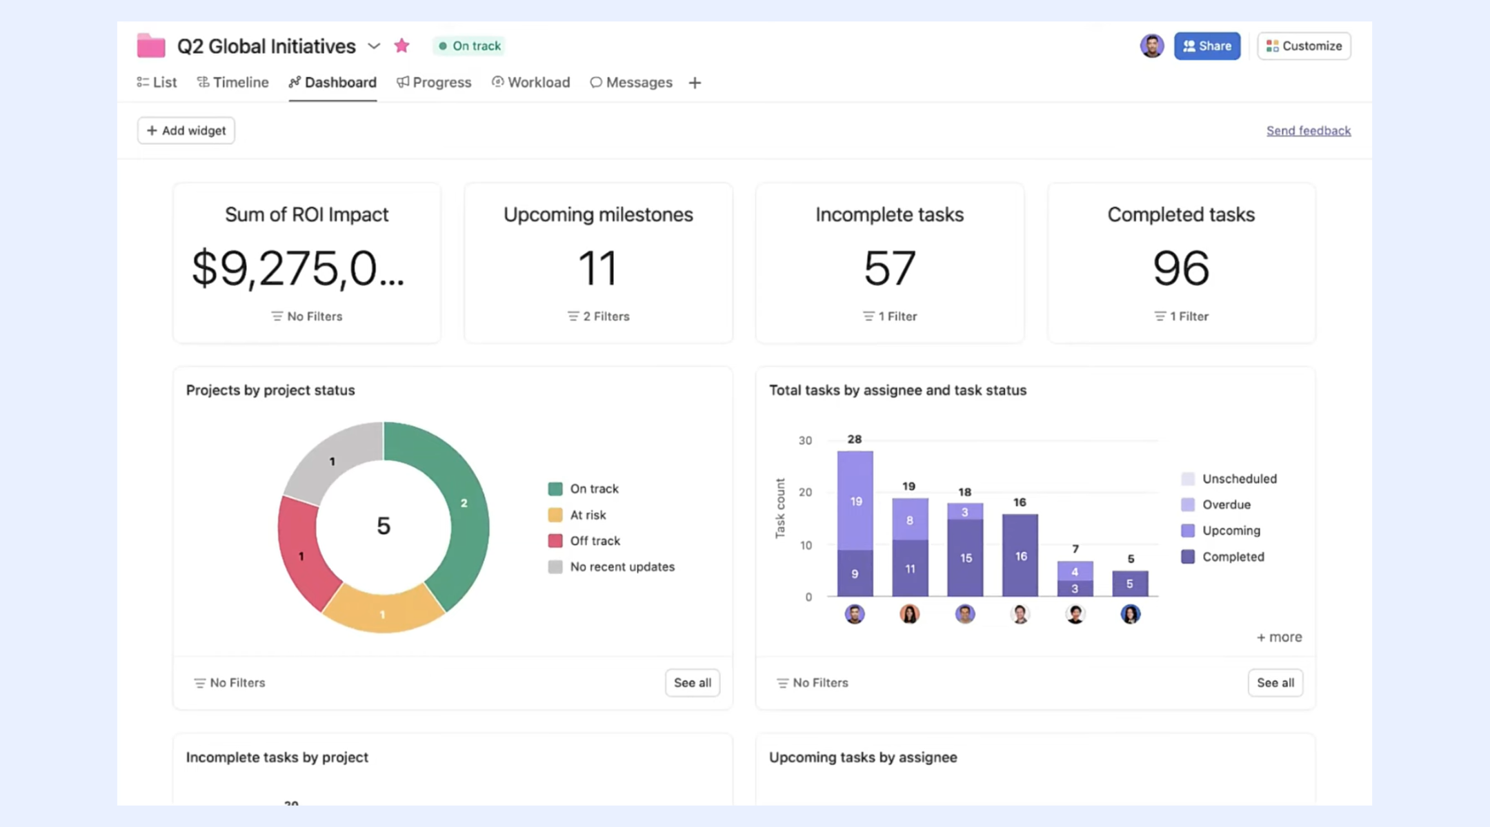The height and width of the screenshot is (827, 1490).
Task: Open the On track status pill
Action: coord(469,45)
